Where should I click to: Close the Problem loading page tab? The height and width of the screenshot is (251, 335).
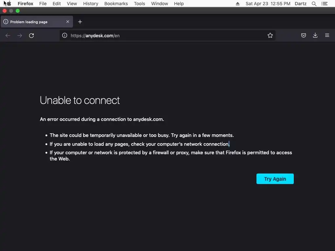68,22
